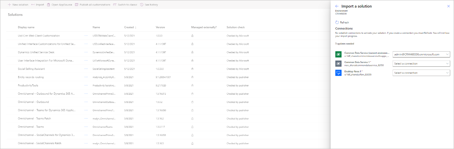Click the blue Desktop flows 1 icon
Screen dimensions: 454x149
[x=338, y=73]
